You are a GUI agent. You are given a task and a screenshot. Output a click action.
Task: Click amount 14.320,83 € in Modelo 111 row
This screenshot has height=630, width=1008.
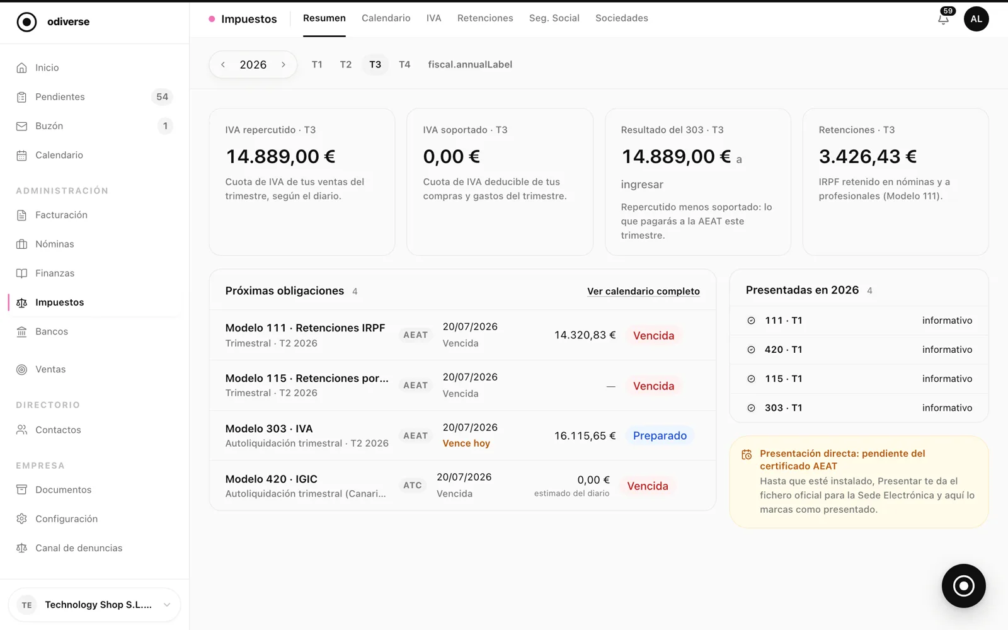(x=585, y=335)
